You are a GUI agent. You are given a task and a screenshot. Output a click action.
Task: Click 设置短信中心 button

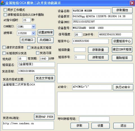(x=122, y=41)
